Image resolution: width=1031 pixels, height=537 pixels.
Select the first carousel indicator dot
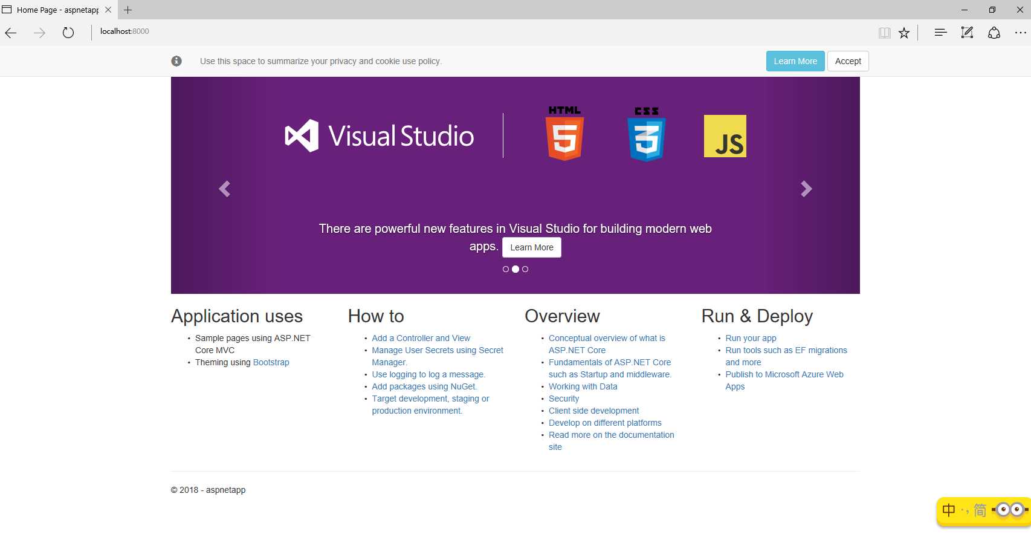point(506,269)
